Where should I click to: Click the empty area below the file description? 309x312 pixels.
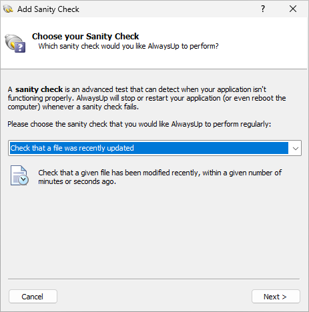pyautogui.click(x=154, y=231)
